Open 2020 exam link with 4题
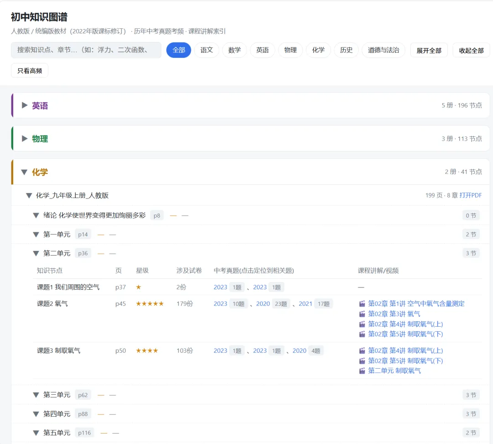493x444 pixels. coord(299,350)
